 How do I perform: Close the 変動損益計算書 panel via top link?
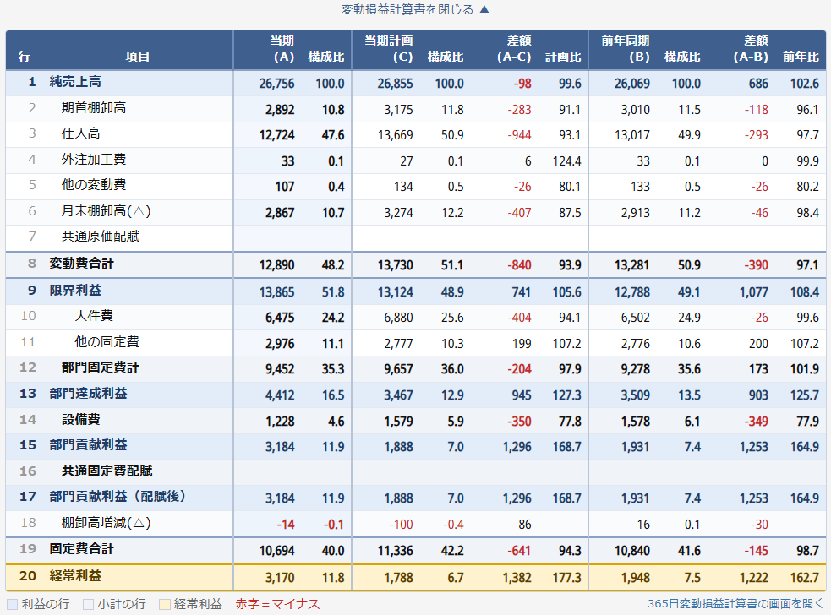[407, 9]
